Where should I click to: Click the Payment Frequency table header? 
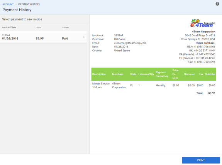click(x=162, y=74)
